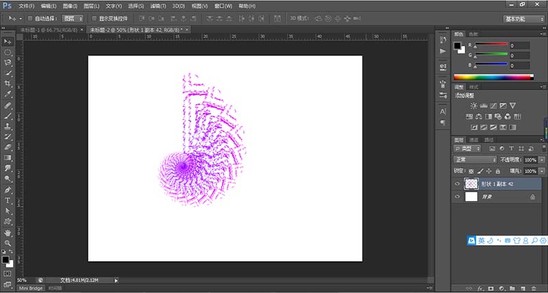This screenshot has width=548, height=293.
Task: Switch to the 路径 paths tab
Action: [488, 140]
